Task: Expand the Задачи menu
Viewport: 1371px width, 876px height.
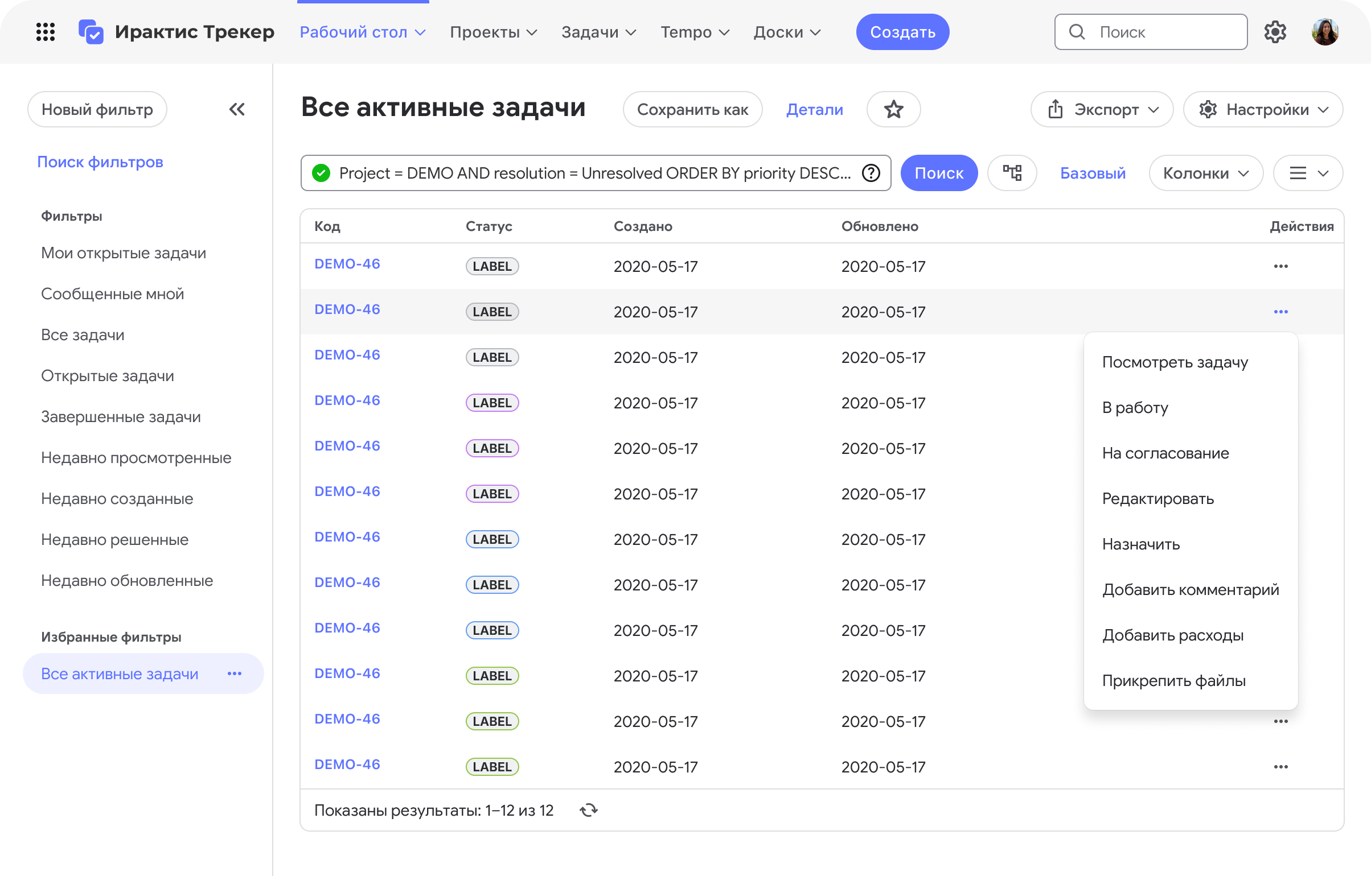Action: point(599,32)
